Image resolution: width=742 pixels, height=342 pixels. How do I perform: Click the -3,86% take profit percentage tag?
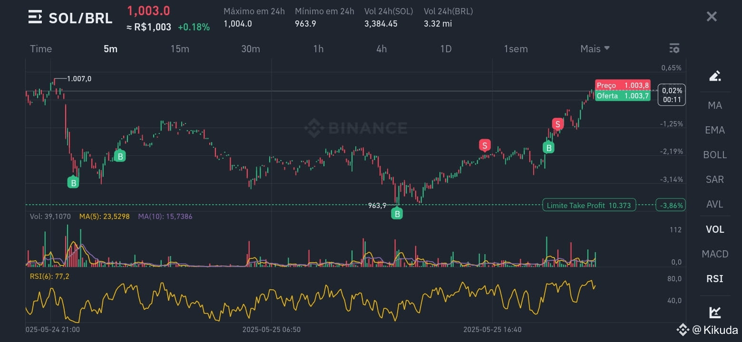tap(671, 205)
